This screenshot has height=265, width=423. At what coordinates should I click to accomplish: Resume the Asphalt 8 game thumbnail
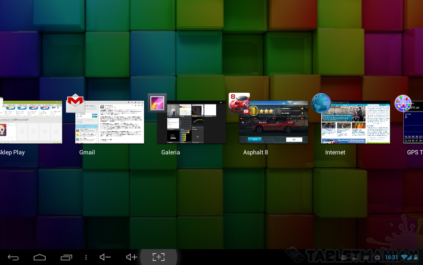point(274,122)
